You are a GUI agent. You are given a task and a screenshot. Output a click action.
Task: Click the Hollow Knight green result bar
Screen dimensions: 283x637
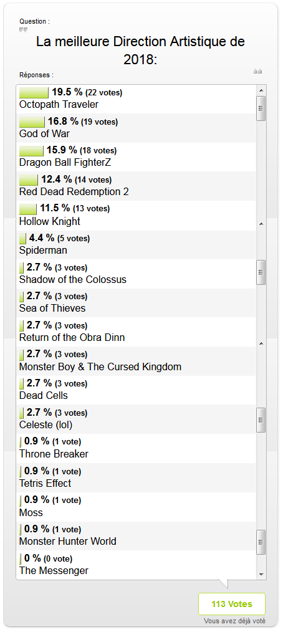[28, 209]
